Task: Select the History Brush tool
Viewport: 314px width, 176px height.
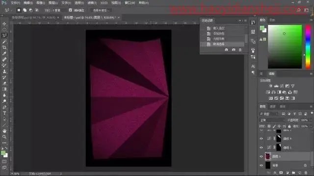Action: tap(4, 77)
